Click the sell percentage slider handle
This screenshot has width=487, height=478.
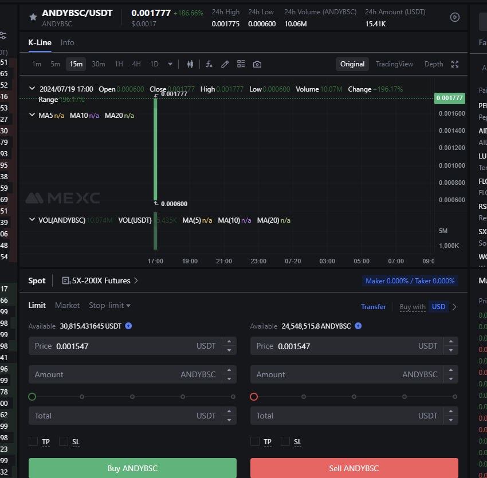point(254,397)
